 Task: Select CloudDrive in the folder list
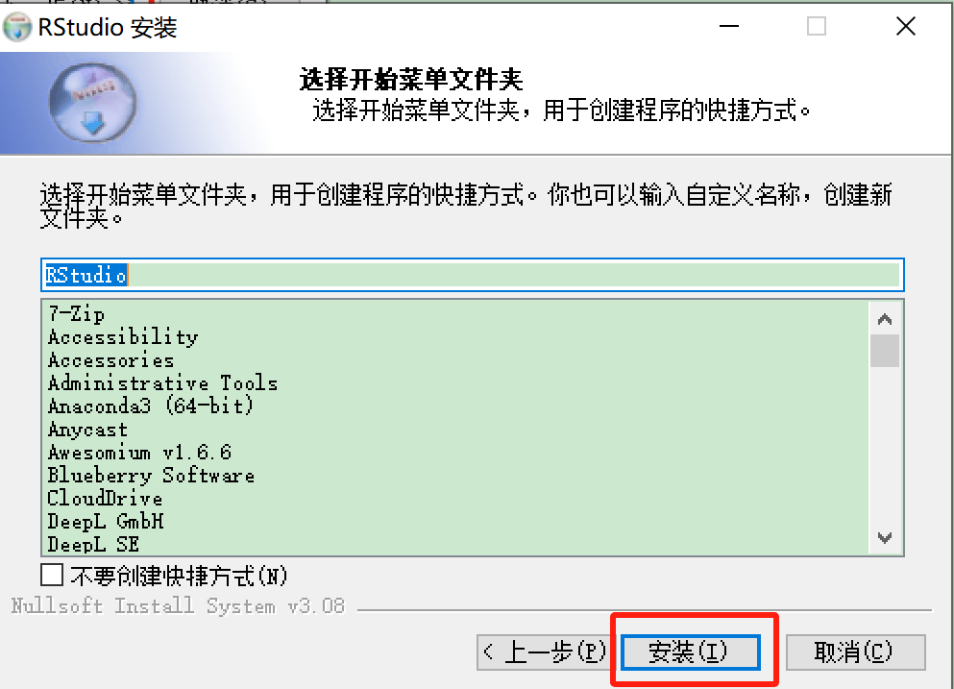[105, 499]
